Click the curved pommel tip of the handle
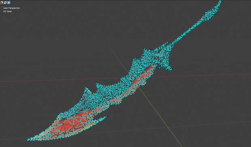The image size is (251, 147). point(220,2)
